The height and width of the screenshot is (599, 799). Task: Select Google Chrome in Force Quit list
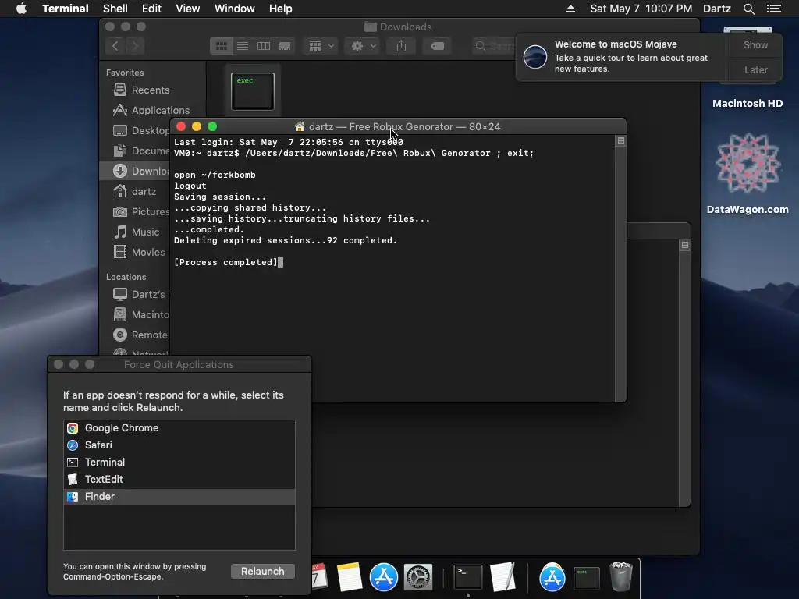pos(179,428)
